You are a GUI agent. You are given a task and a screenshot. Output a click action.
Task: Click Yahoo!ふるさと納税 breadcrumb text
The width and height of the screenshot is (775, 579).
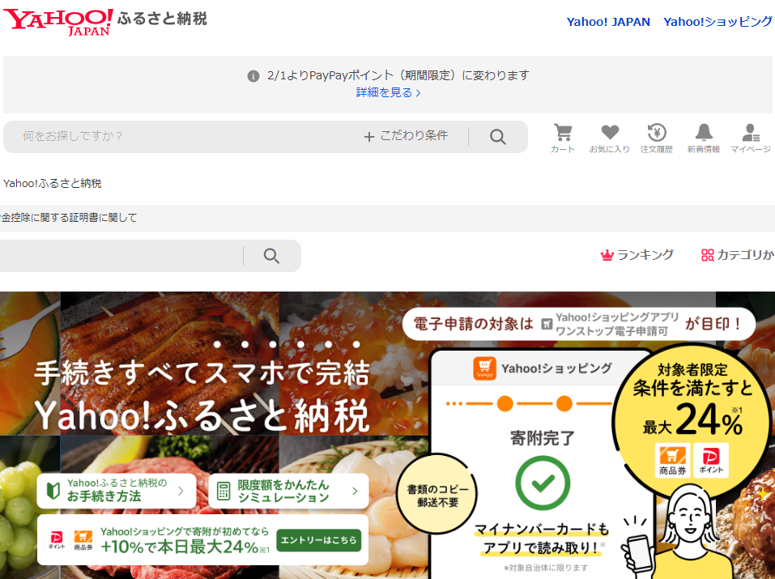(53, 184)
